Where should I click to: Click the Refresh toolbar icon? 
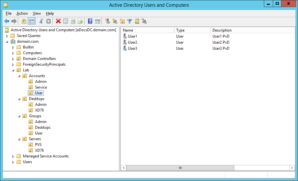pos(73,21)
